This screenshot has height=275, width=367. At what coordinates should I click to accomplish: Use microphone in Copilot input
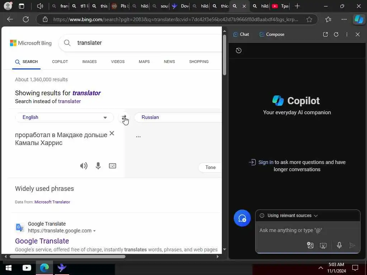click(339, 245)
